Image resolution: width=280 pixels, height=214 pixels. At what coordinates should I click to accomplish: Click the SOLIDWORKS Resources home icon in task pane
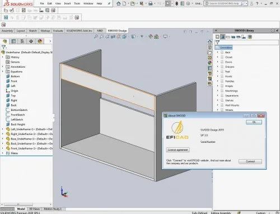click(x=210, y=42)
